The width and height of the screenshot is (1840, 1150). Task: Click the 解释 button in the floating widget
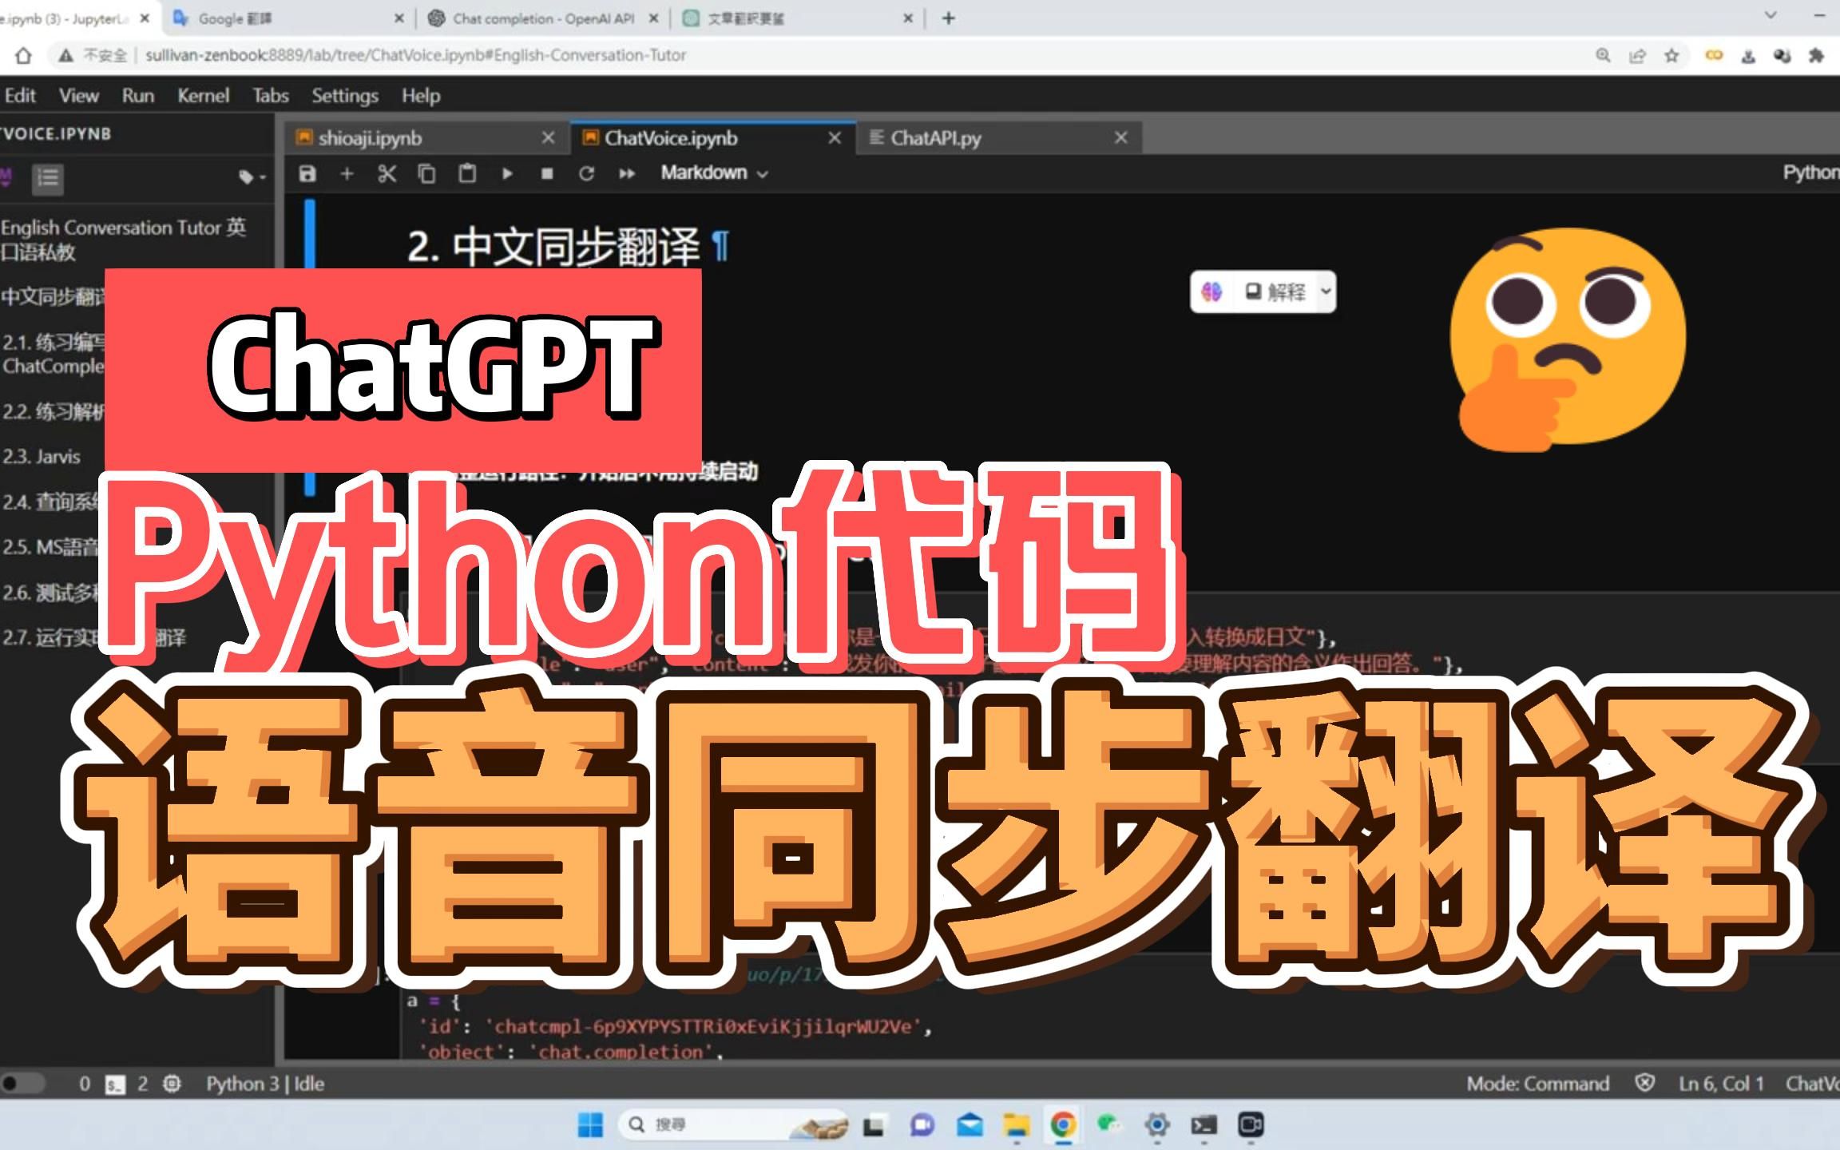click(x=1275, y=292)
